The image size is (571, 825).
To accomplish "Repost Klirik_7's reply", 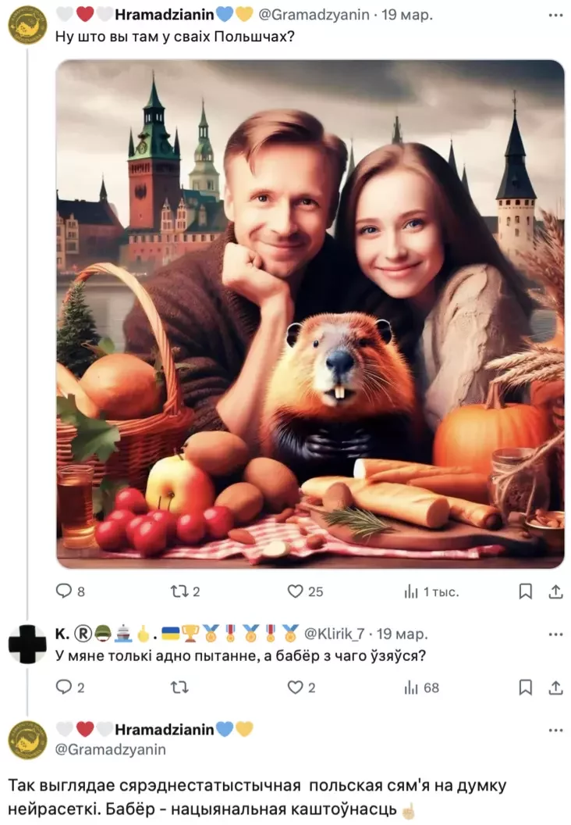I will [x=180, y=687].
